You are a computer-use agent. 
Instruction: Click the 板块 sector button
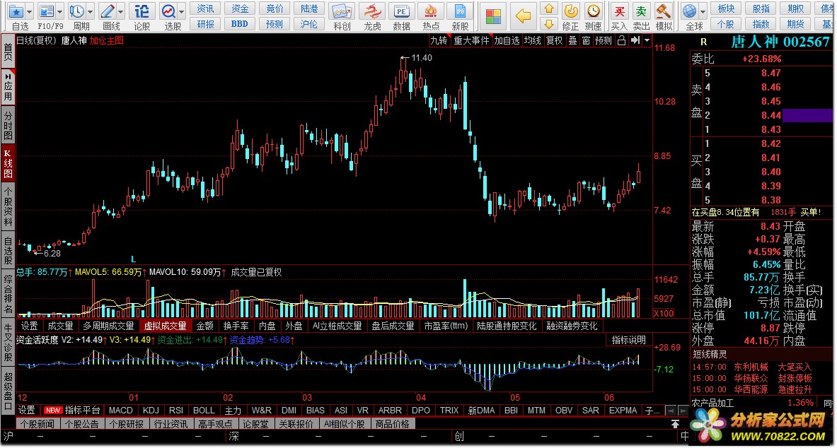click(x=726, y=8)
